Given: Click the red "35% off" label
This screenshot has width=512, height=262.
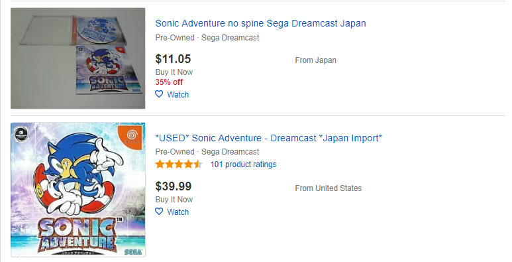Looking at the screenshot, I should tap(169, 82).
